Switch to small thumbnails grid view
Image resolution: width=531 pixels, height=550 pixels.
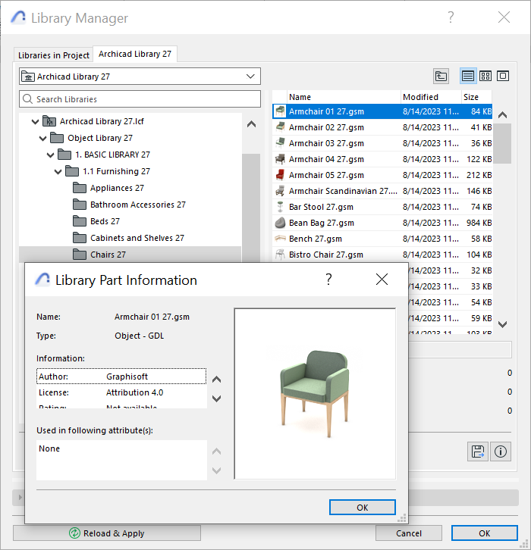click(x=485, y=76)
